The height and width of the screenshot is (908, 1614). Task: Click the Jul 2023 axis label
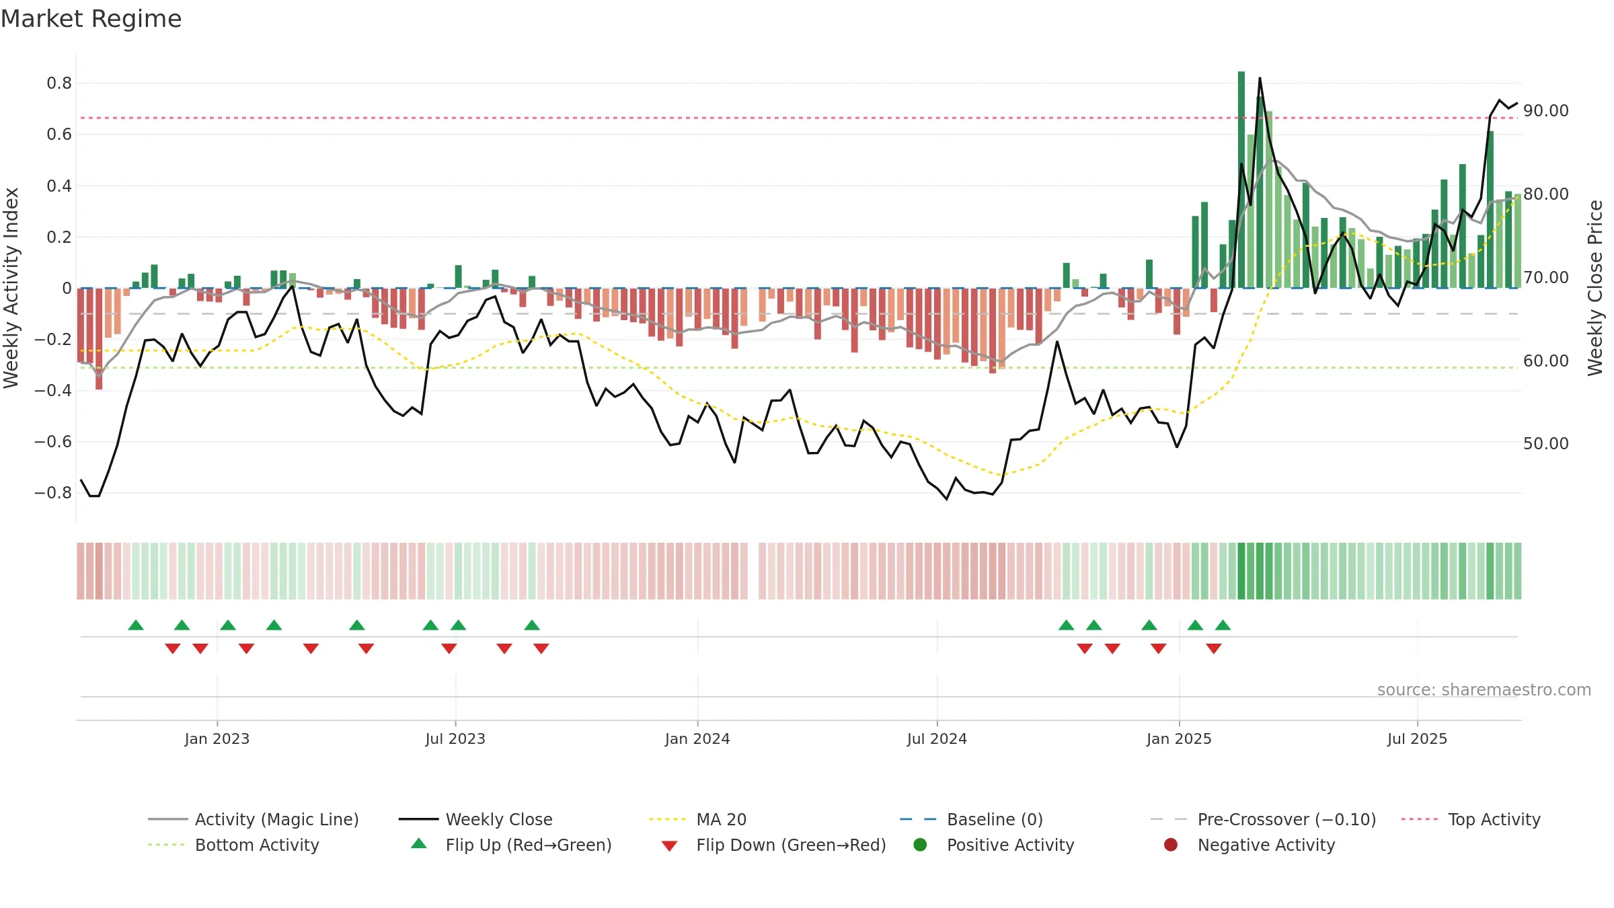455,739
